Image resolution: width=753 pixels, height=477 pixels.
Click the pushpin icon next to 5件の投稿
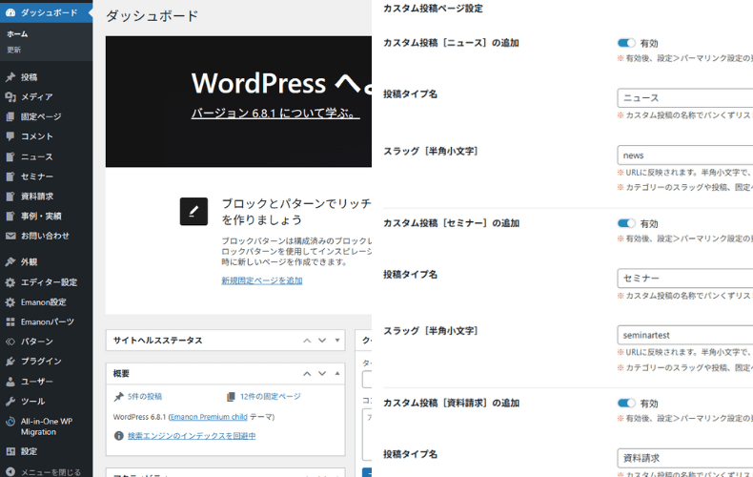(x=118, y=396)
